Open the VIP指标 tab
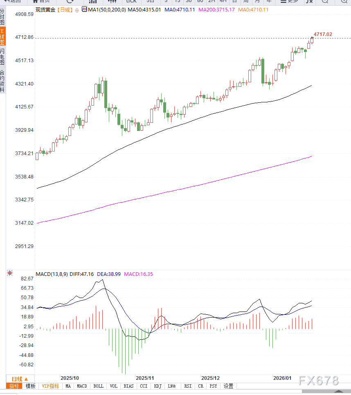351x395 pixels. tap(50, 386)
